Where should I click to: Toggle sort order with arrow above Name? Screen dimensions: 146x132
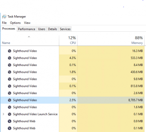coord(29,37)
